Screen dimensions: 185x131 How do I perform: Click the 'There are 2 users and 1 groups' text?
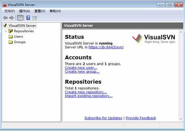(x=93, y=64)
